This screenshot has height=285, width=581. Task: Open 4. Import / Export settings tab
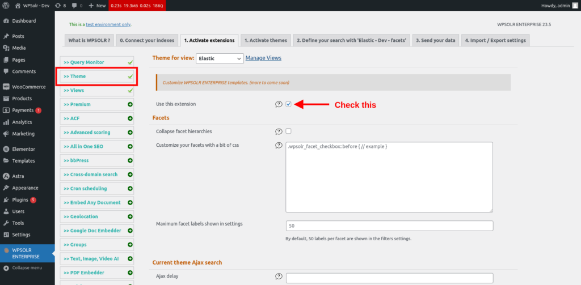click(x=495, y=40)
